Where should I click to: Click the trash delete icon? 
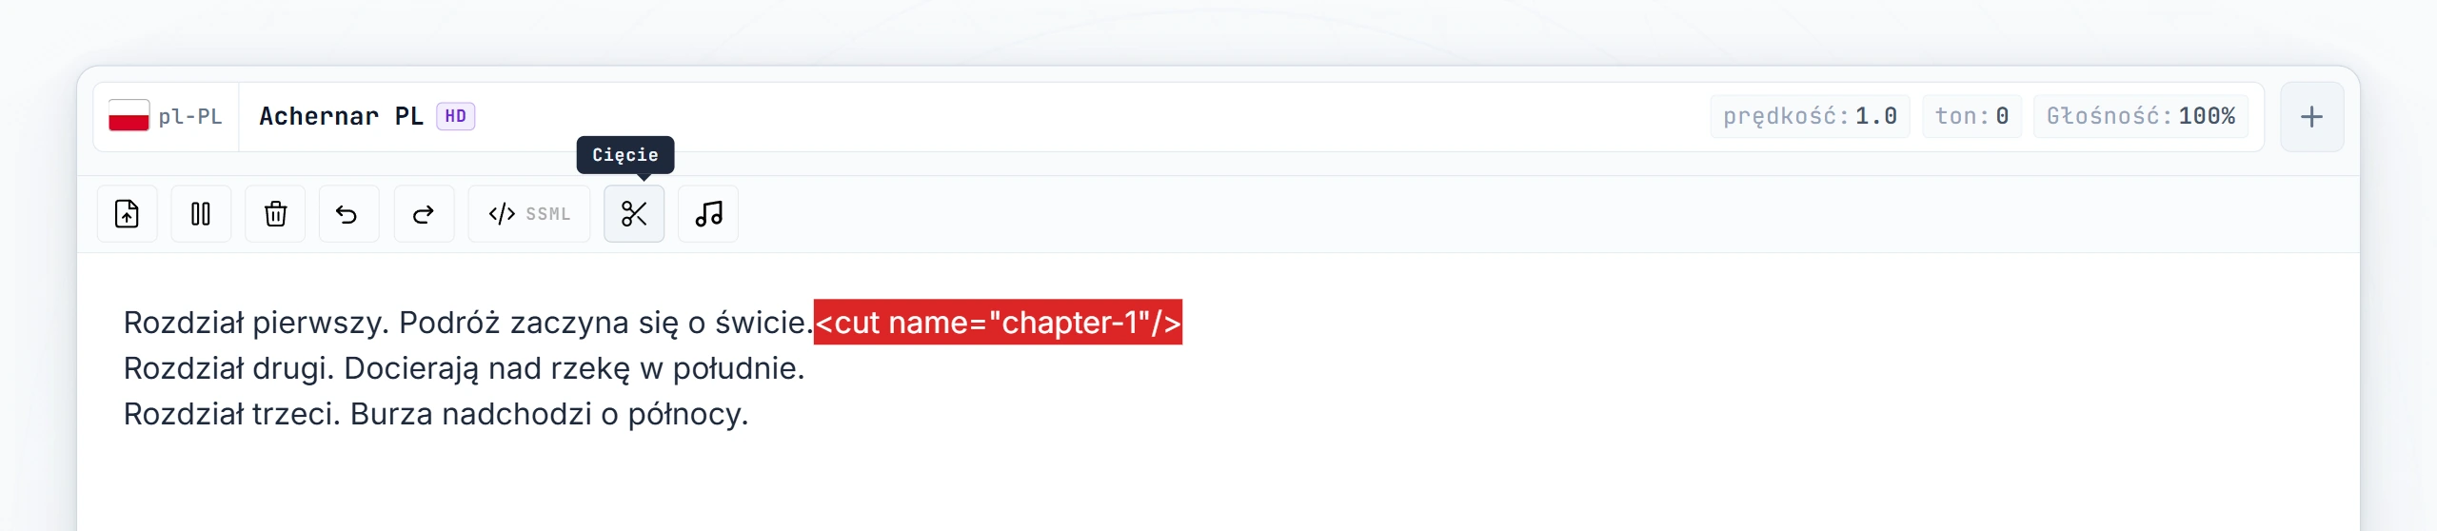coord(275,214)
